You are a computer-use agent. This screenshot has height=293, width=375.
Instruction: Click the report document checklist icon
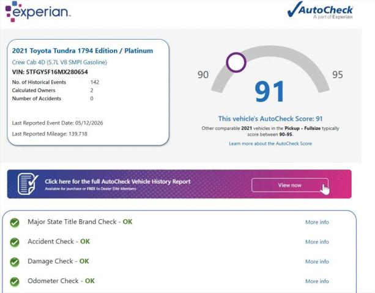coord(28,184)
